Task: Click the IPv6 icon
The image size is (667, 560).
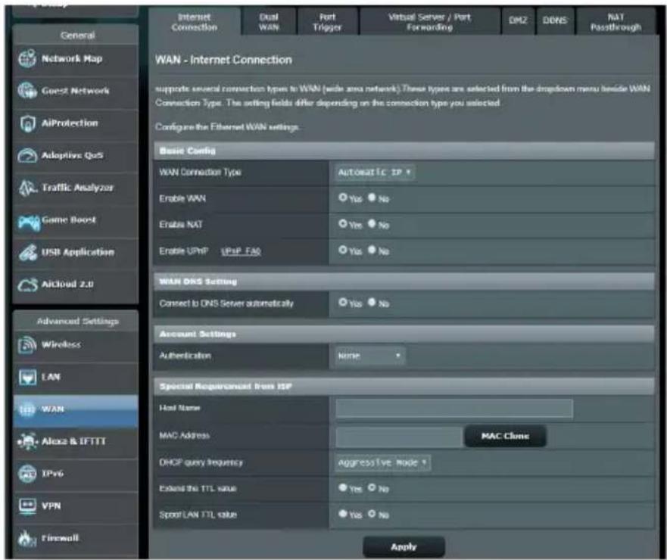Action: pyautogui.click(x=28, y=474)
